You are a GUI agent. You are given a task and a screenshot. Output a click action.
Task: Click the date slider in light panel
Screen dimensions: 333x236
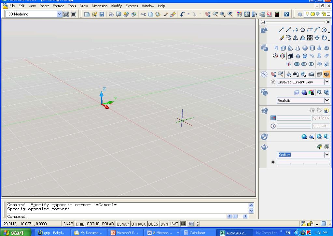(x=294, y=118)
